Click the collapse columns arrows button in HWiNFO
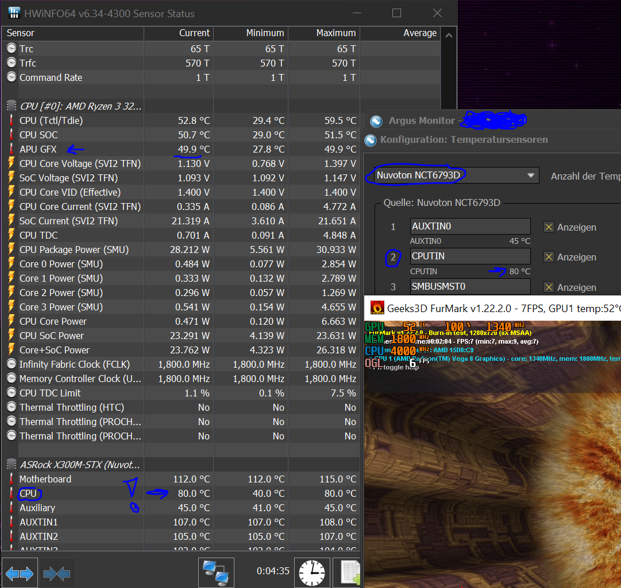Image resolution: width=621 pixels, height=588 pixels. tap(57, 573)
